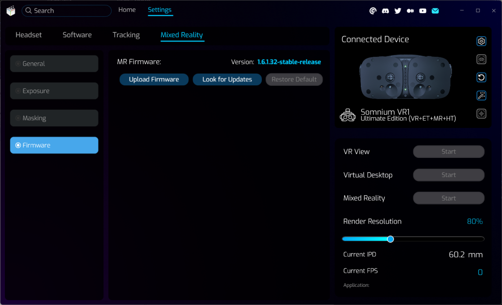Click the restart device circular arrow icon
502x305 pixels.
(481, 77)
